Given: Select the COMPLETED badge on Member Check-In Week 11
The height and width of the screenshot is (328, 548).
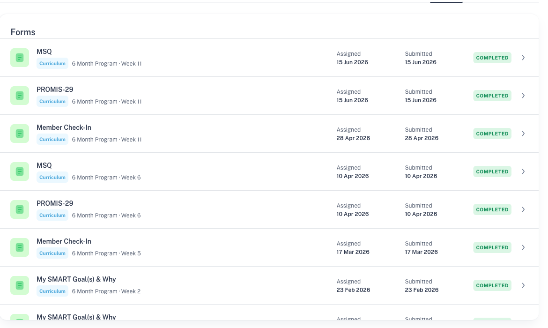Looking at the screenshot, I should pyautogui.click(x=492, y=134).
